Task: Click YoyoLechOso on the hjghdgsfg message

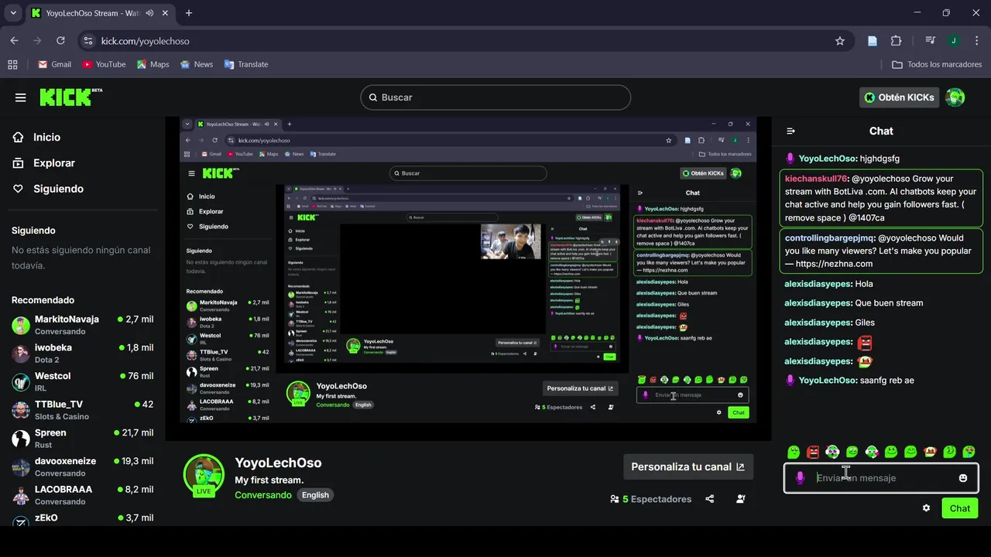Action: tap(828, 159)
